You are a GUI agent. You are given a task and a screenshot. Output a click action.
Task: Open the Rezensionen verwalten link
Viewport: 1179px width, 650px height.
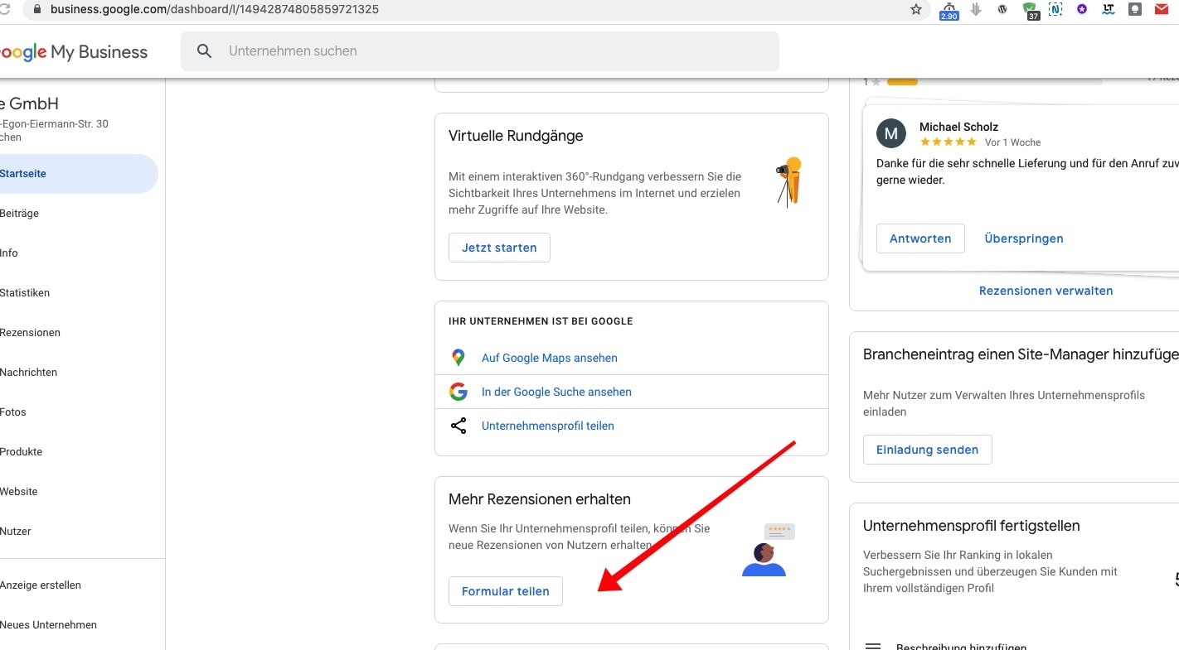click(x=1046, y=291)
